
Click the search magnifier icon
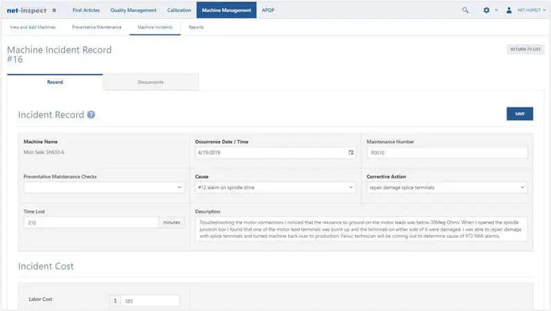pyautogui.click(x=465, y=10)
